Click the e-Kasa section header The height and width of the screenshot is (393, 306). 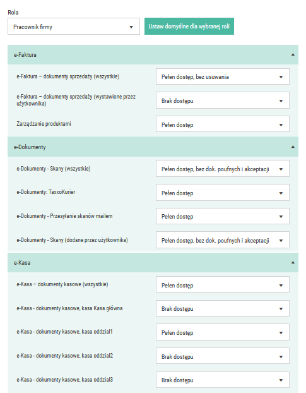tap(153, 262)
